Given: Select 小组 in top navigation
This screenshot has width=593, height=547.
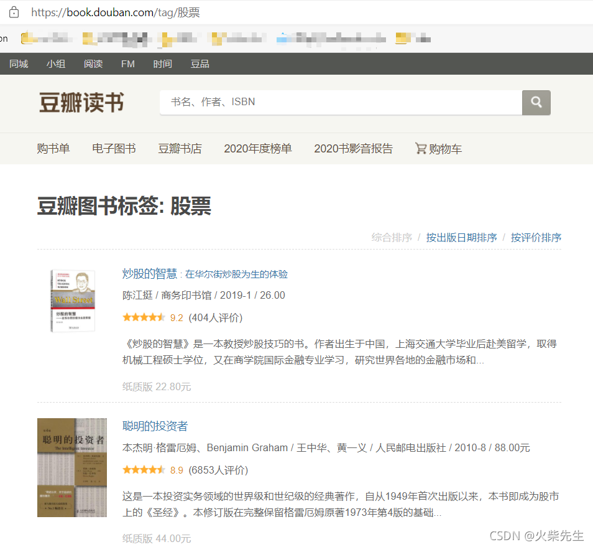Looking at the screenshot, I should (x=56, y=64).
